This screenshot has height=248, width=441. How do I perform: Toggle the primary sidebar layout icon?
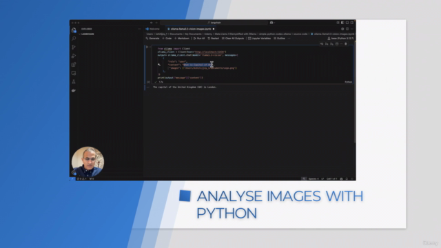[x=342, y=23]
